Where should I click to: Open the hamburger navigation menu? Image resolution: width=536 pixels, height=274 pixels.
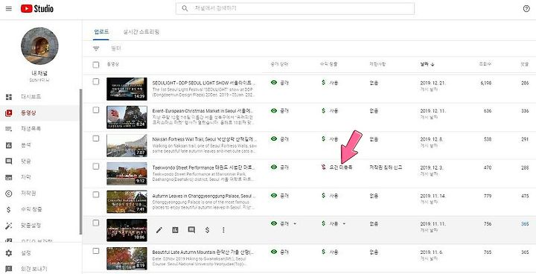coord(9,8)
